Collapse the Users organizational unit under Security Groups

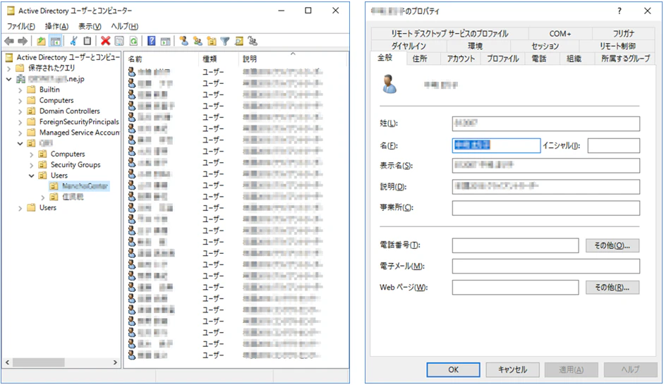click(31, 176)
